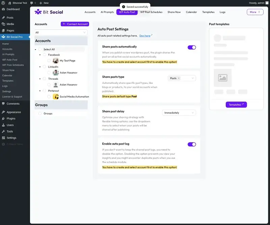Open the Doc here link
The height and width of the screenshot is (225, 270).
(146, 36)
